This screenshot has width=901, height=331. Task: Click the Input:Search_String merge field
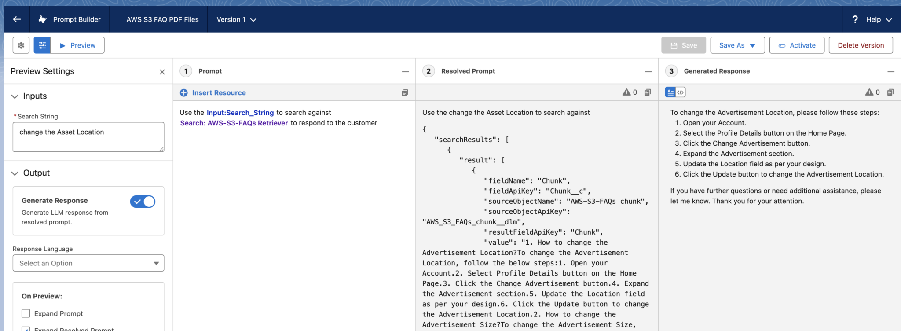click(x=240, y=113)
